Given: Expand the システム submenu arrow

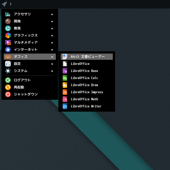Looking at the screenshot, I should [52, 71].
